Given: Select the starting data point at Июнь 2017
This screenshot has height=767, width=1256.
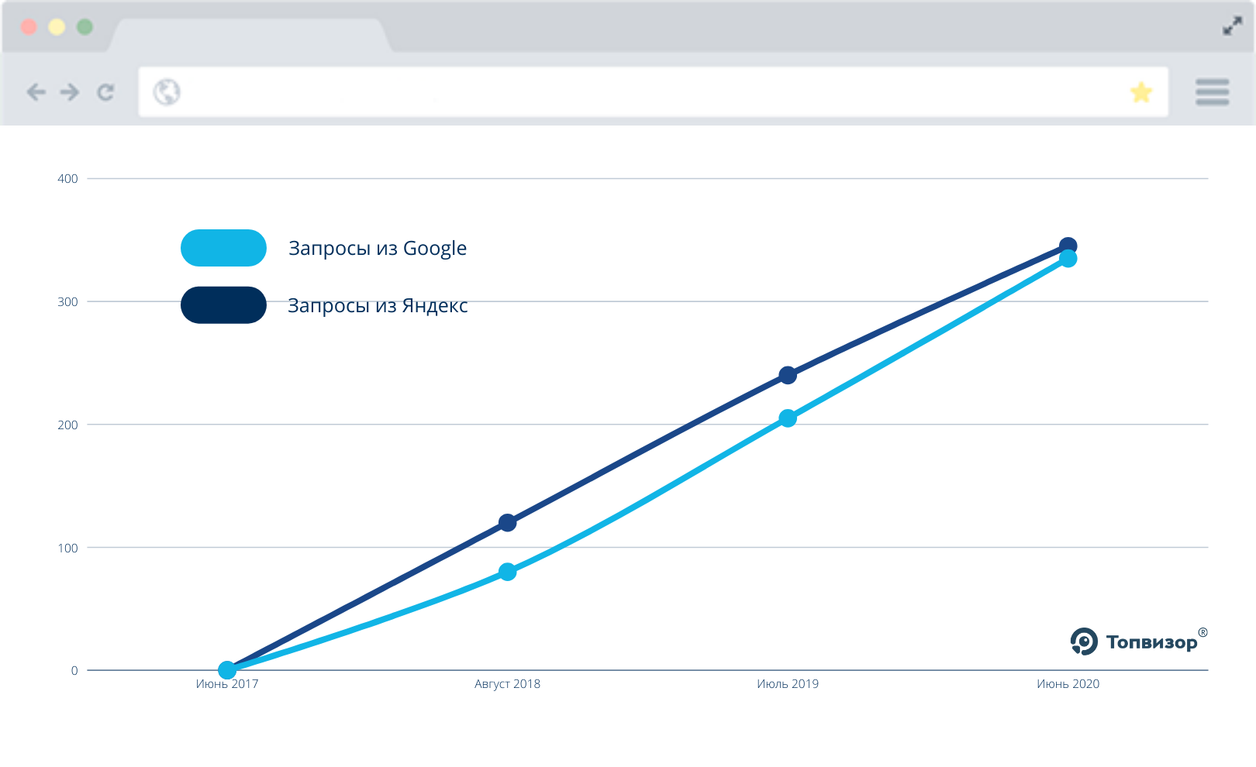Looking at the screenshot, I should (226, 670).
